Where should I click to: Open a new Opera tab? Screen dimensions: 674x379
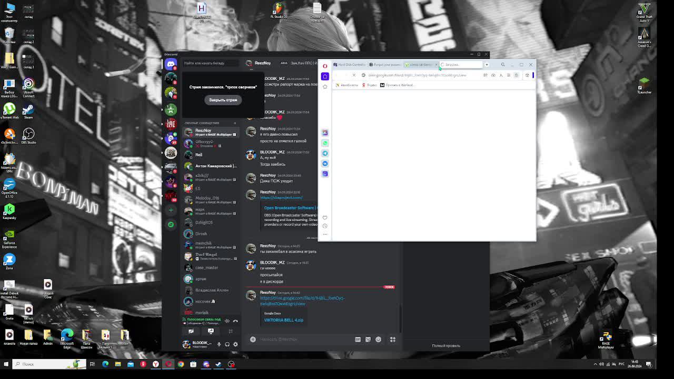[487, 65]
